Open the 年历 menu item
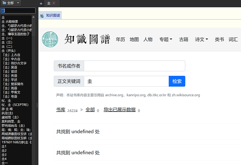241x165 pixels. point(120,40)
